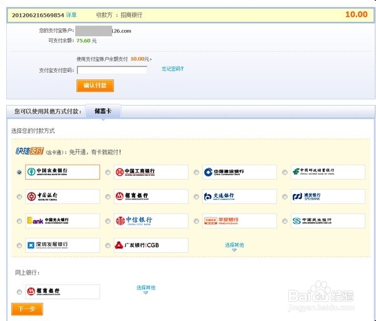The width and height of the screenshot is (376, 321).
Task: Select the 平安银行 radio button
Action: pos(196,221)
